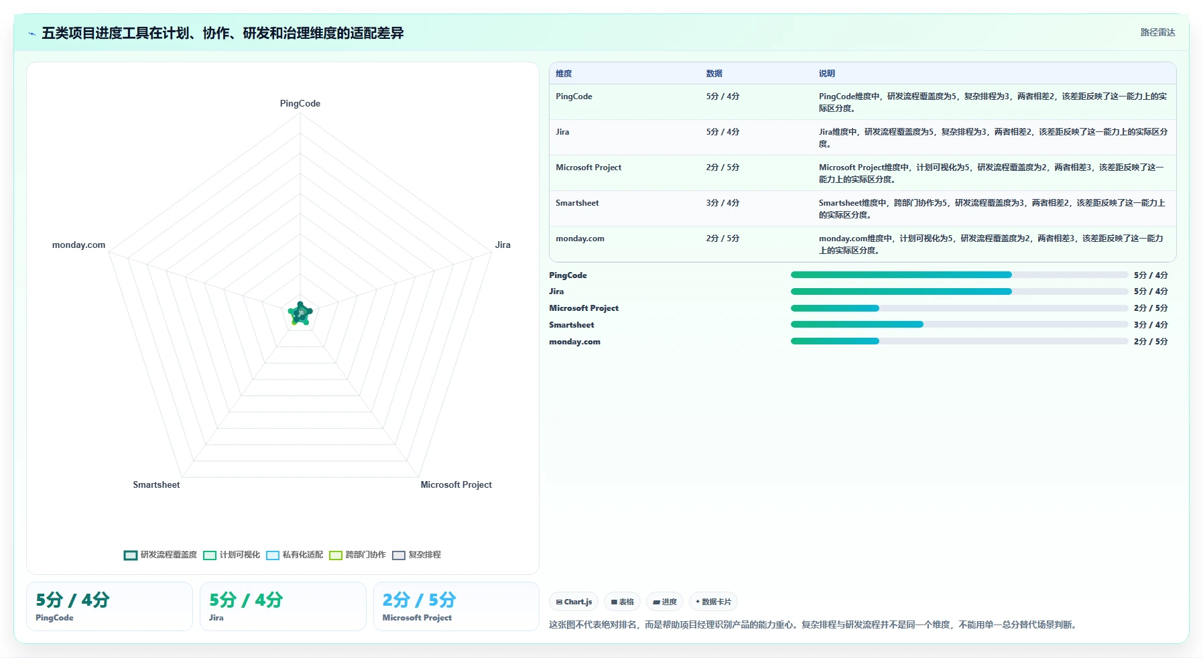Select the 数据 column header

pyautogui.click(x=714, y=74)
